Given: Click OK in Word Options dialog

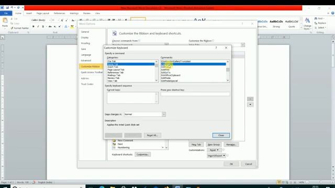Looking at the screenshot, I should click(x=231, y=164).
